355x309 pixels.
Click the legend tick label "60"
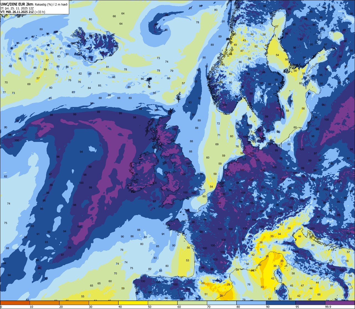point(179,307)
